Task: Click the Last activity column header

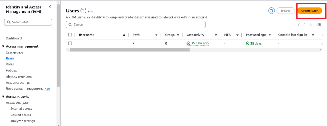Action: [195, 35]
